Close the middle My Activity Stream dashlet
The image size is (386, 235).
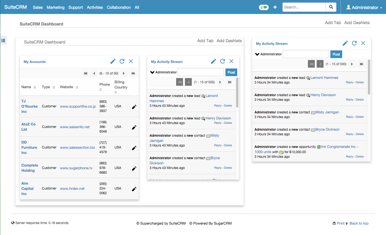tap(231, 61)
